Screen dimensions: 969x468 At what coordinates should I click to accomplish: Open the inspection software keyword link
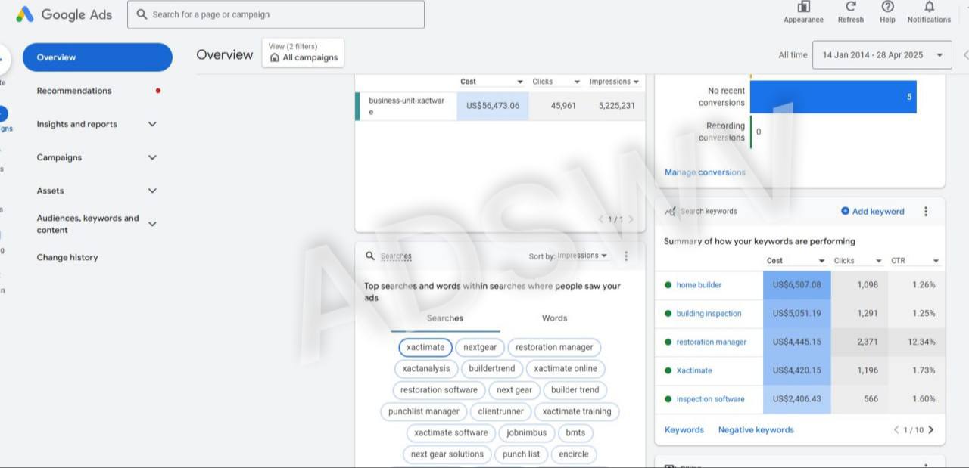point(710,399)
